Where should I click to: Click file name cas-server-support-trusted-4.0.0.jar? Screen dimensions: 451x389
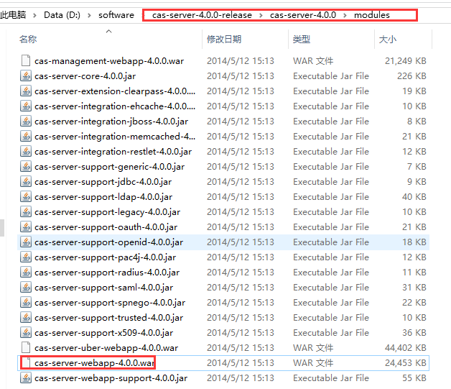[x=108, y=318]
